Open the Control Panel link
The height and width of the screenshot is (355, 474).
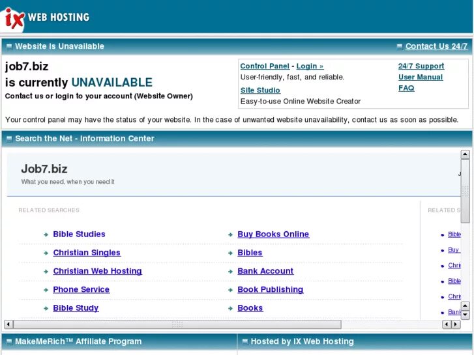265,66
